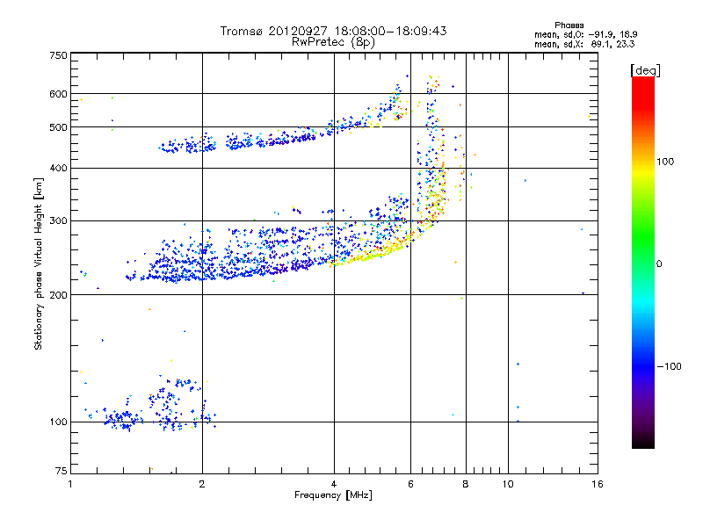Click the x-axis "4" tick label
The width and height of the screenshot is (703, 527).
(334, 484)
